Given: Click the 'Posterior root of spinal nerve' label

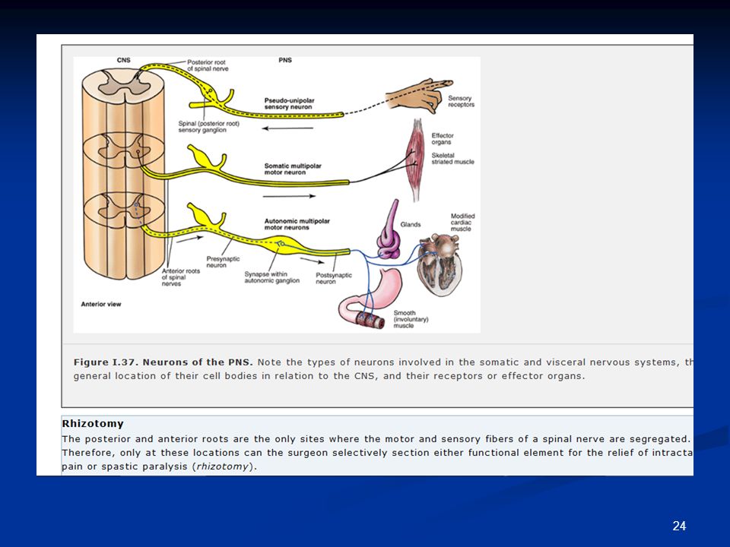Looking at the screenshot, I should tap(208, 65).
